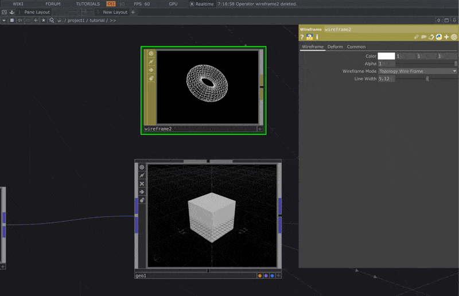The image size is (459, 296).
Task: Switch to the Common parameter tab
Action: click(x=356, y=46)
